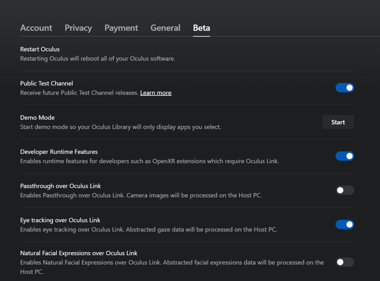Screen dimensions: 380x281
Task: Go to the Payment tab
Action: 121,28
